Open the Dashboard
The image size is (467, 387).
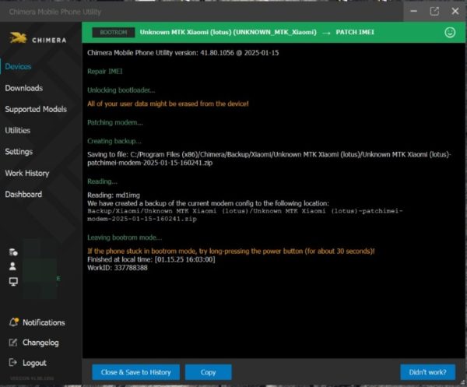click(23, 194)
